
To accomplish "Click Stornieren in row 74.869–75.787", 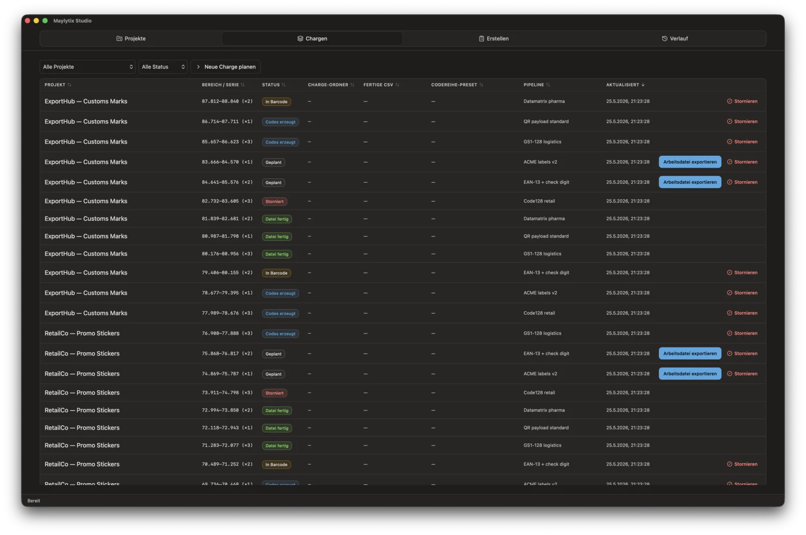I will [x=742, y=373].
